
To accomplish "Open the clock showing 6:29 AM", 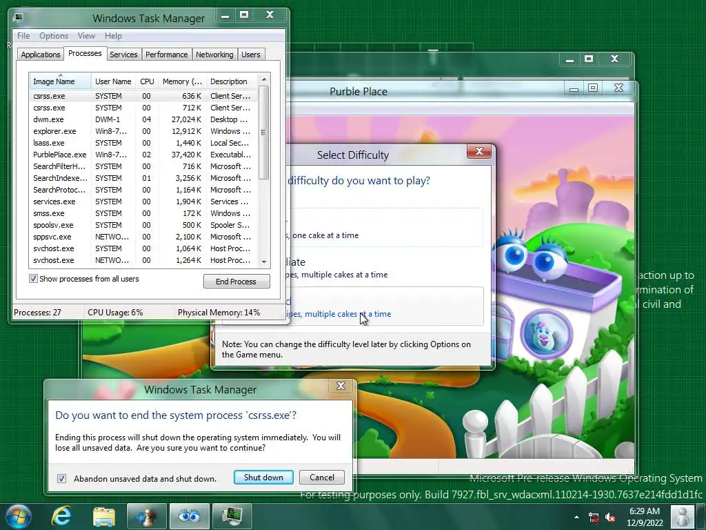I will (x=645, y=517).
